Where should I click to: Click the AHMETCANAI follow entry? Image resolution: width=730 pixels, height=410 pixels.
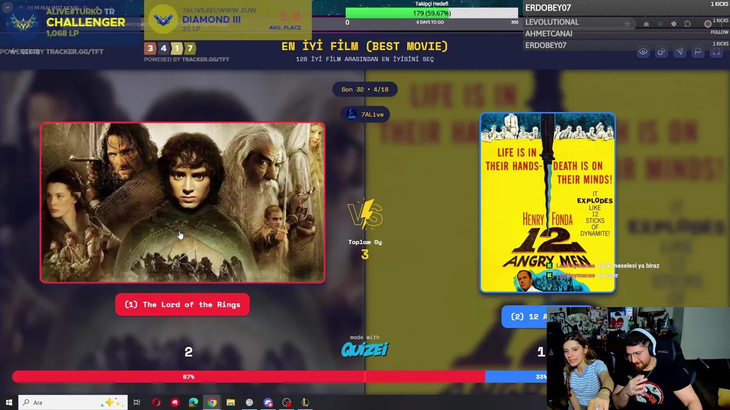pos(626,33)
